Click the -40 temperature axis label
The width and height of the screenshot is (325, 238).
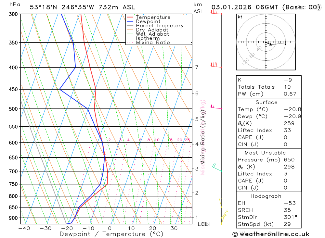click(x=24, y=228)
